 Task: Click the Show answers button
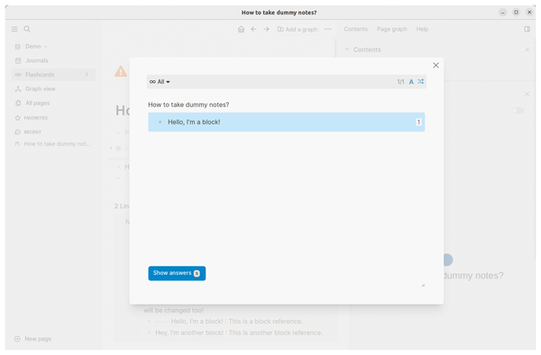(177, 273)
